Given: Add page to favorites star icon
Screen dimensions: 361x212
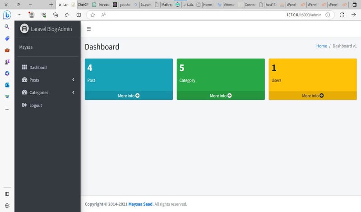Looking at the screenshot, I should (x=93, y=15).
